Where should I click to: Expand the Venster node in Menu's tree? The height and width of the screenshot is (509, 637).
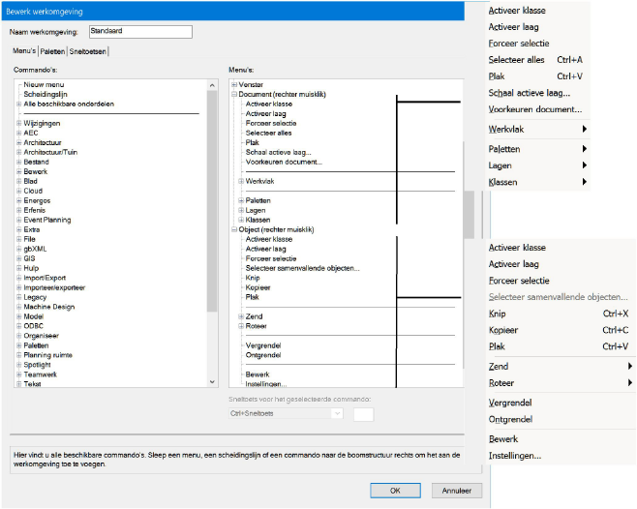tap(233, 84)
